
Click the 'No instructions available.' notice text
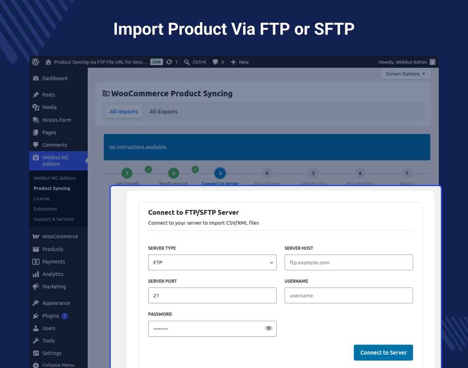click(138, 147)
